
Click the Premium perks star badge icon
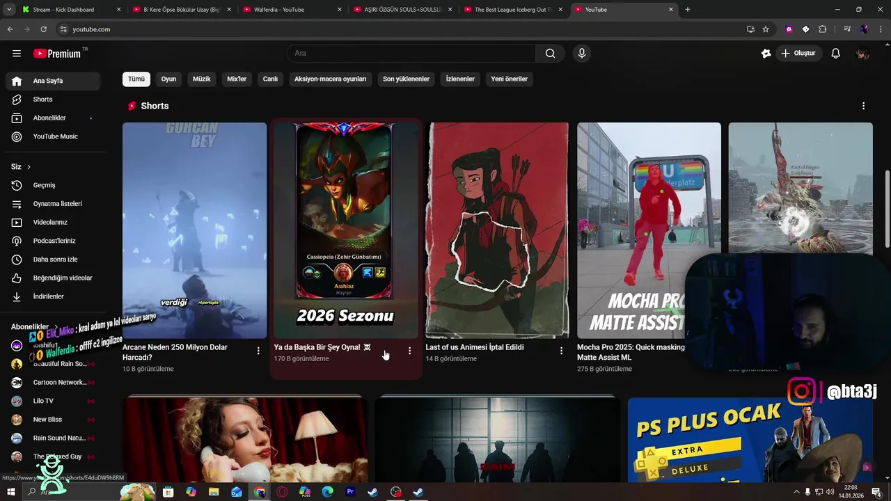[766, 54]
